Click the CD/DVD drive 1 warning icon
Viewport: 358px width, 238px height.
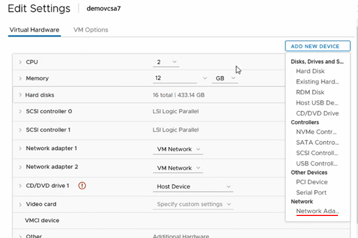[x=82, y=185]
